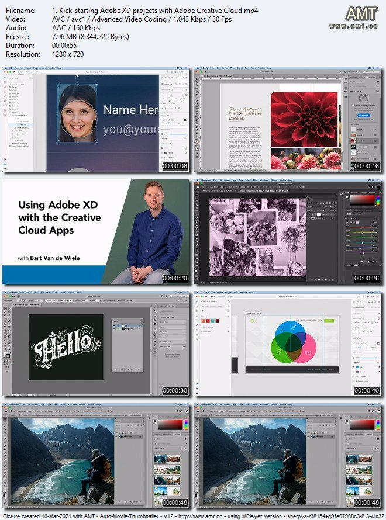The width and height of the screenshot is (386, 520).
Task: Click the '7.96 MB (8.344.225 Bytes)' filesize value
Action: click(91, 37)
